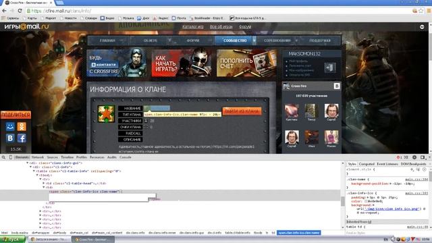Click the logout door icon
432x243 pixels.
(x=330, y=67)
